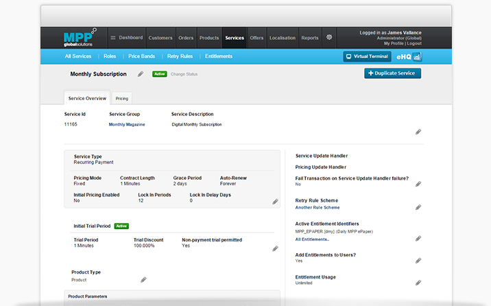Open the My Profile link
This screenshot has width=491, height=306.
(394, 43)
